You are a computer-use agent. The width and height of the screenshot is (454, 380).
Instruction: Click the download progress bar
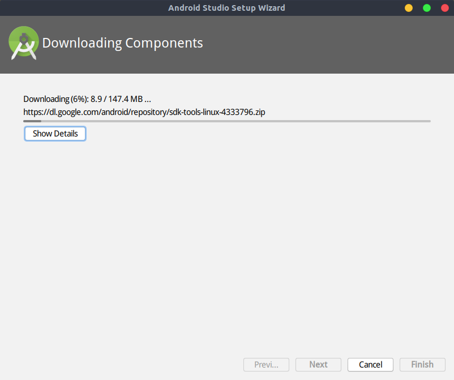(226, 121)
